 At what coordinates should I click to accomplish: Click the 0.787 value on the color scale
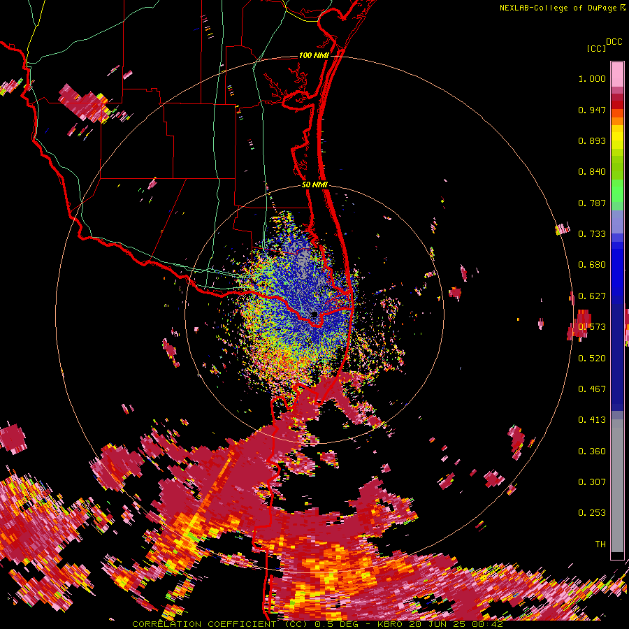point(592,203)
